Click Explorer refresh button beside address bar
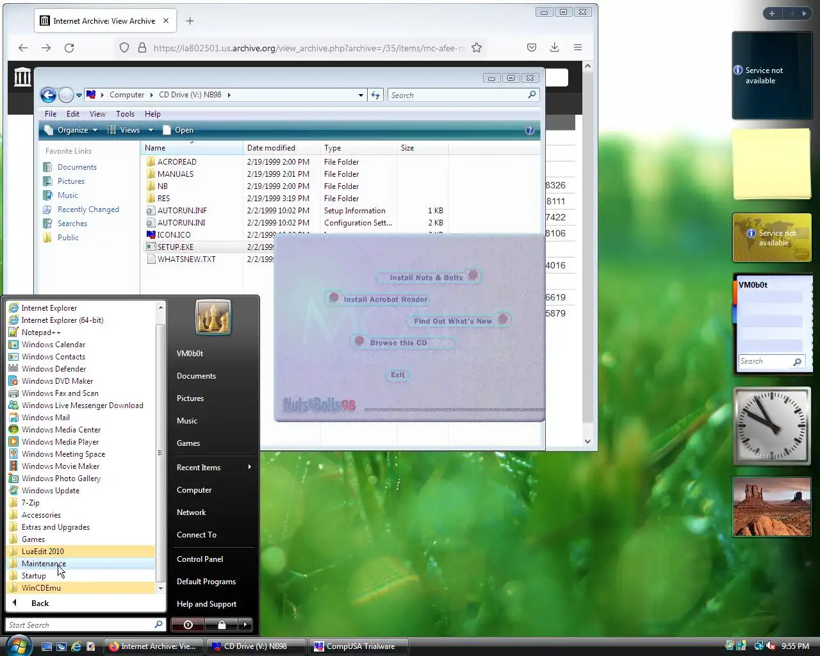The width and height of the screenshot is (820, 656). click(375, 95)
